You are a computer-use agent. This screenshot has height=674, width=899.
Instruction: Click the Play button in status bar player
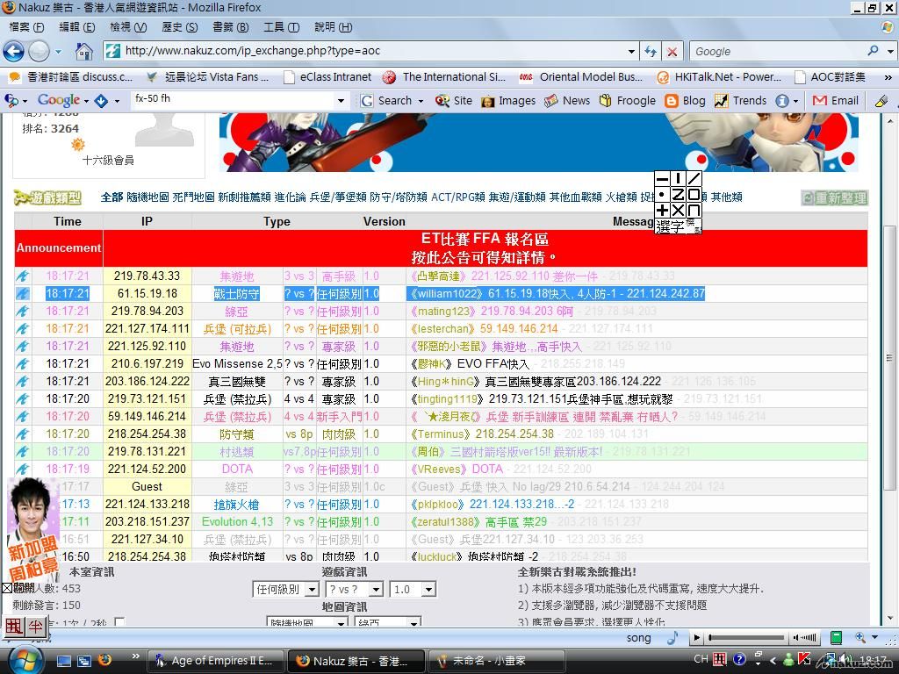[696, 637]
